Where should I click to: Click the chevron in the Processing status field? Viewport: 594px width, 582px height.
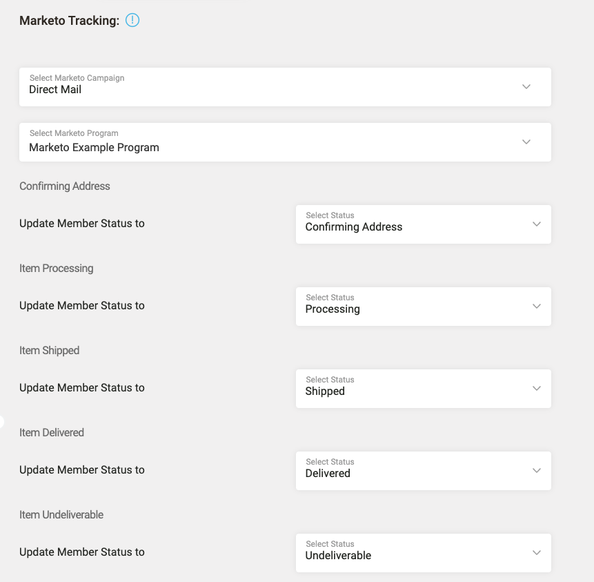pos(537,307)
